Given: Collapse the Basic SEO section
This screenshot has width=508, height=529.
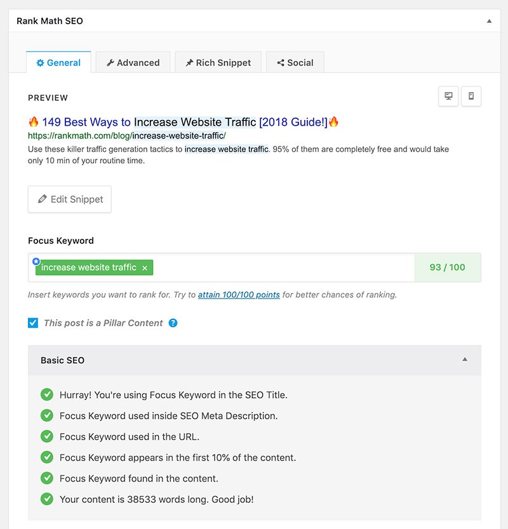Looking at the screenshot, I should pos(465,359).
